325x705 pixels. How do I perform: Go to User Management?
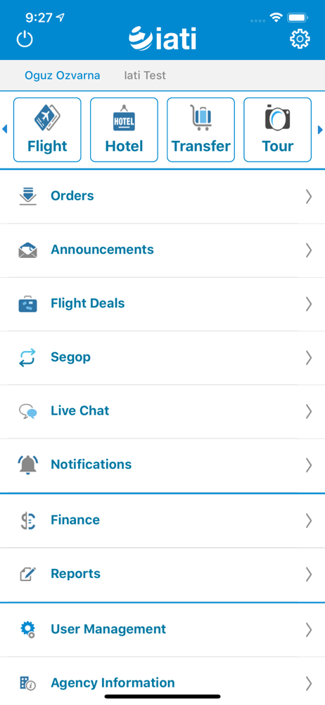(162, 630)
